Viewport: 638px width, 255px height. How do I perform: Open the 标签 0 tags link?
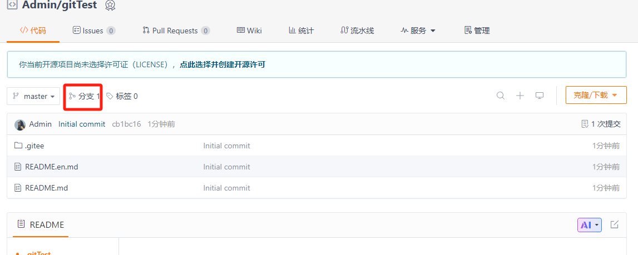tap(122, 96)
